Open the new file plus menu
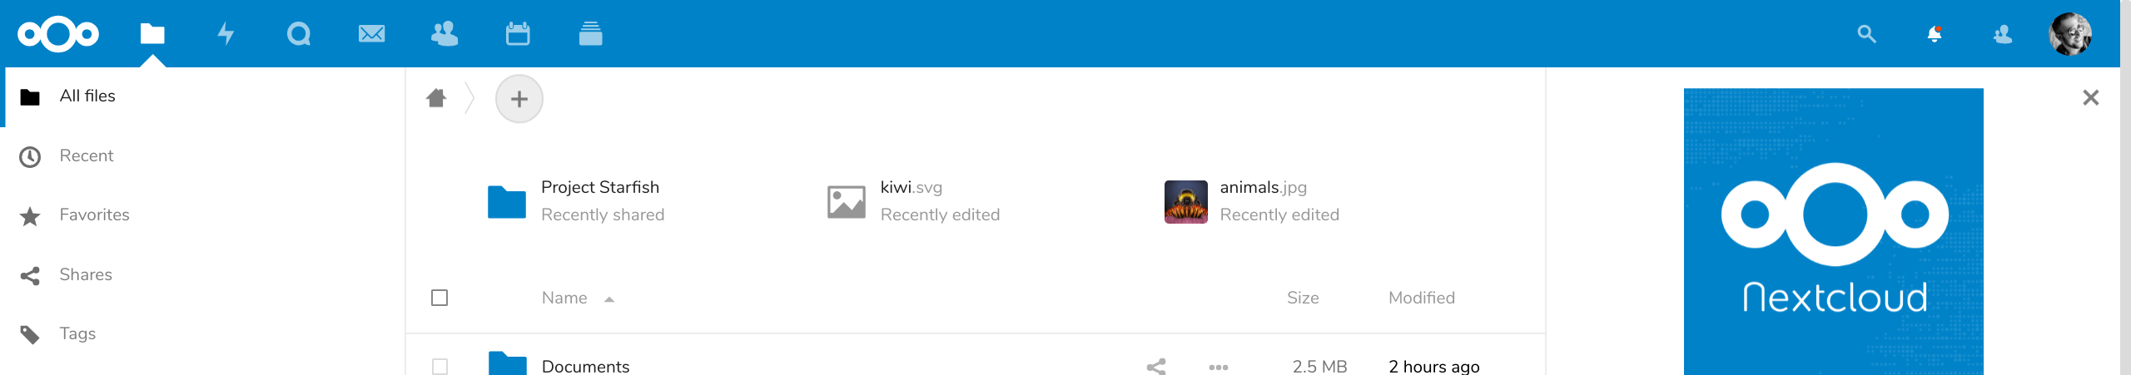2131x375 pixels. [519, 99]
